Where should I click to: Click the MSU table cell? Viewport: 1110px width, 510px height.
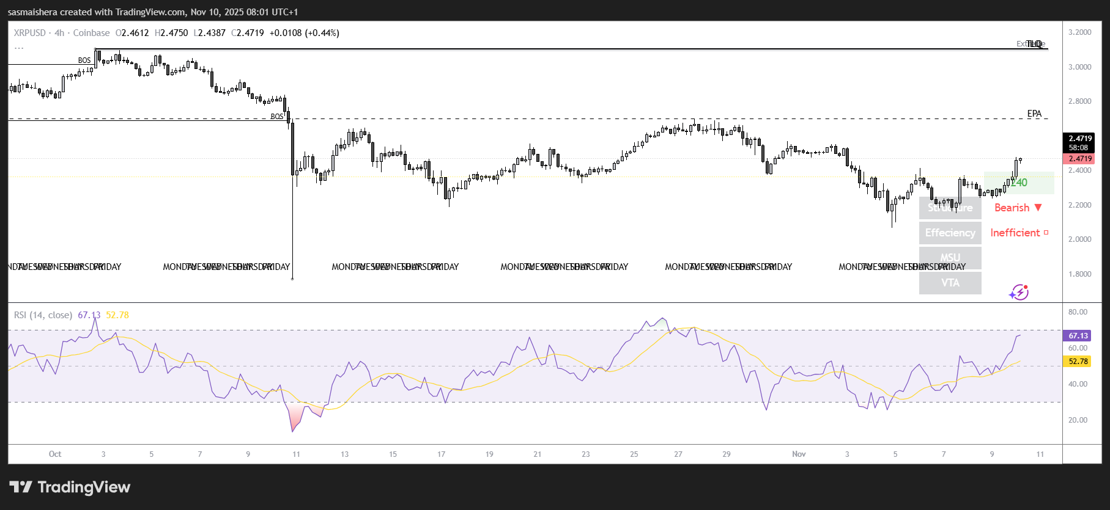[x=950, y=258]
